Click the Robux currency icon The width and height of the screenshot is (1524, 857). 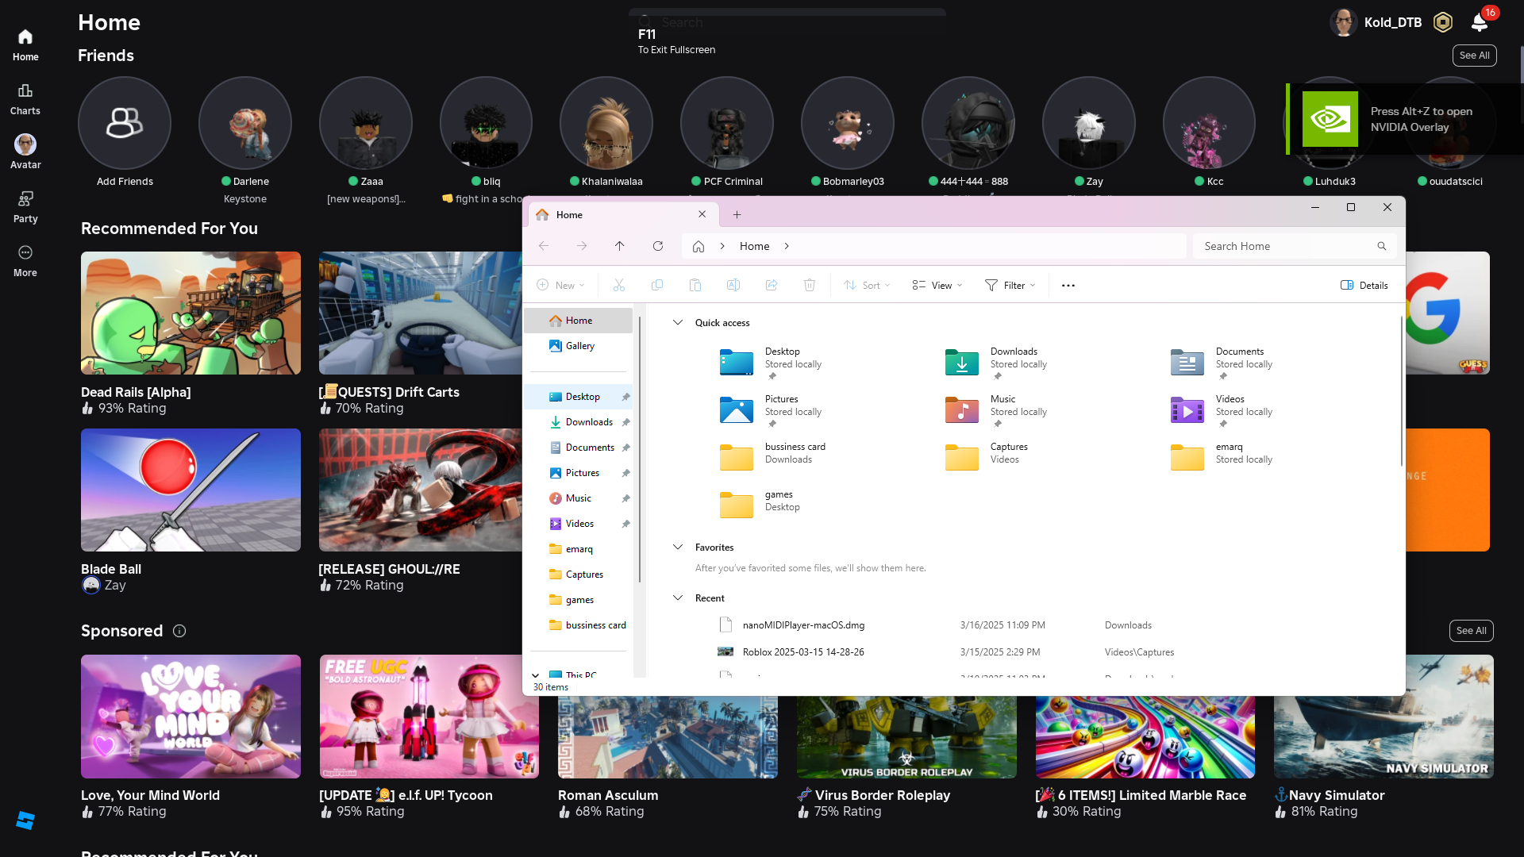click(x=1442, y=22)
